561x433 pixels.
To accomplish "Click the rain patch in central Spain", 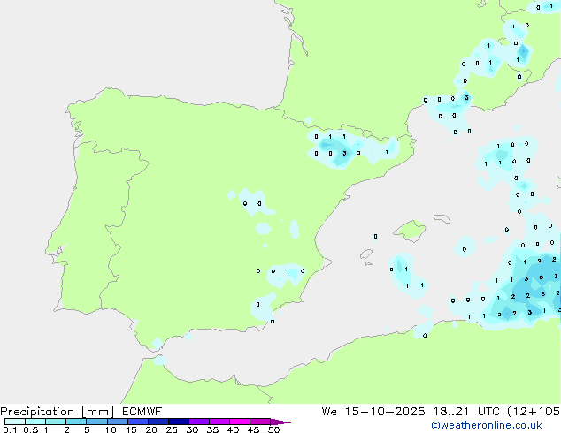I will 252,202.
